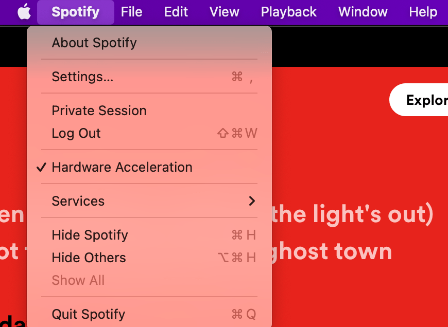Open the Playback menu
The image size is (448, 327).
(288, 12)
